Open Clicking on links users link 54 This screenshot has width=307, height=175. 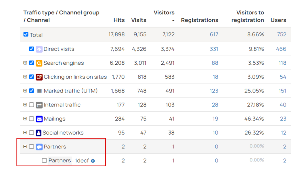pos(283,77)
